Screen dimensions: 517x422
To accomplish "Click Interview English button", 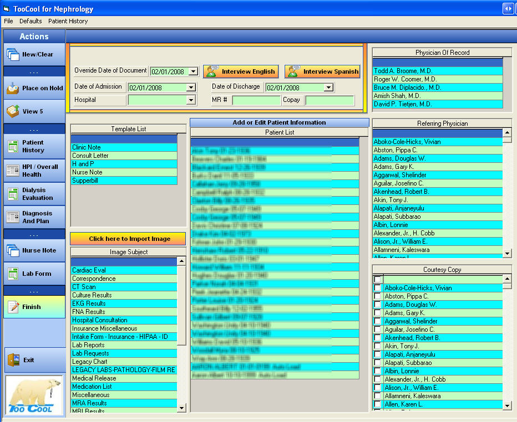I will point(241,71).
